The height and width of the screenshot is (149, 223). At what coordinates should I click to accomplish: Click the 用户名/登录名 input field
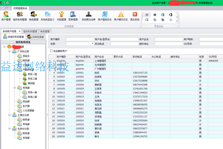(125, 39)
